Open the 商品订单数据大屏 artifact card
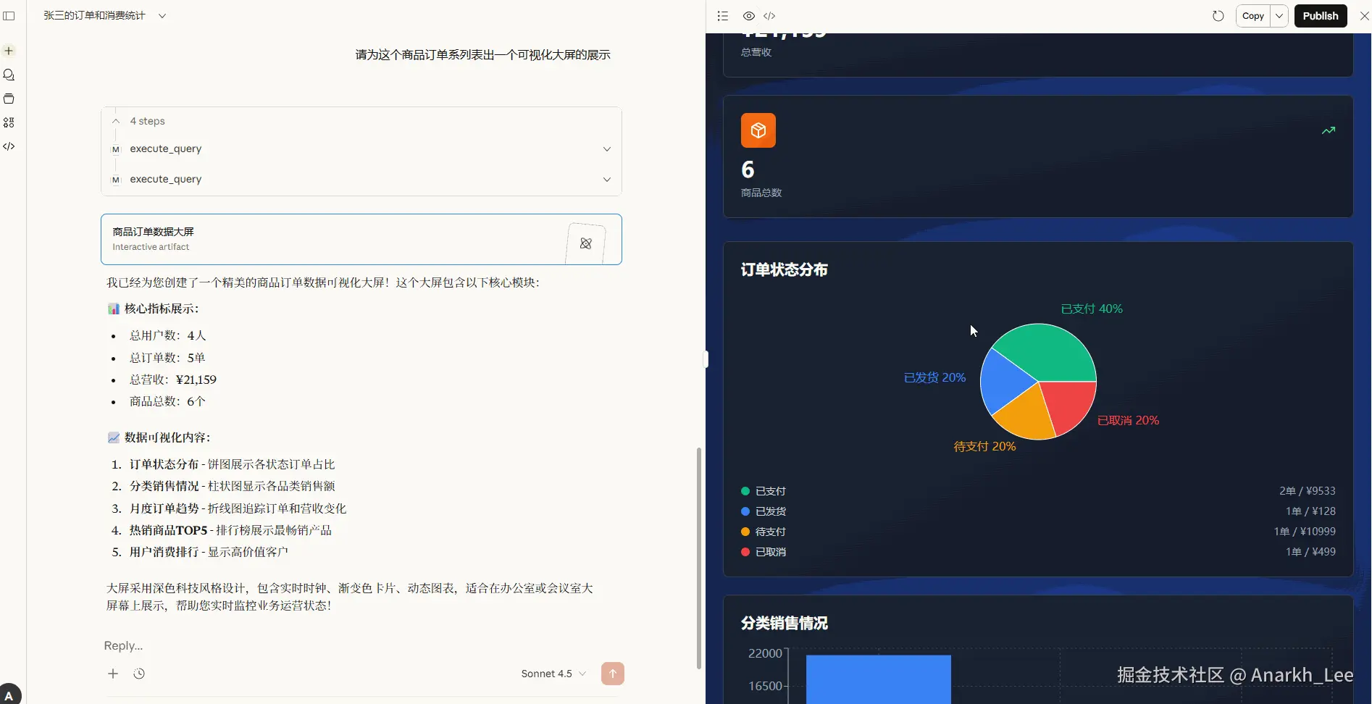The height and width of the screenshot is (704, 1372). (x=361, y=239)
